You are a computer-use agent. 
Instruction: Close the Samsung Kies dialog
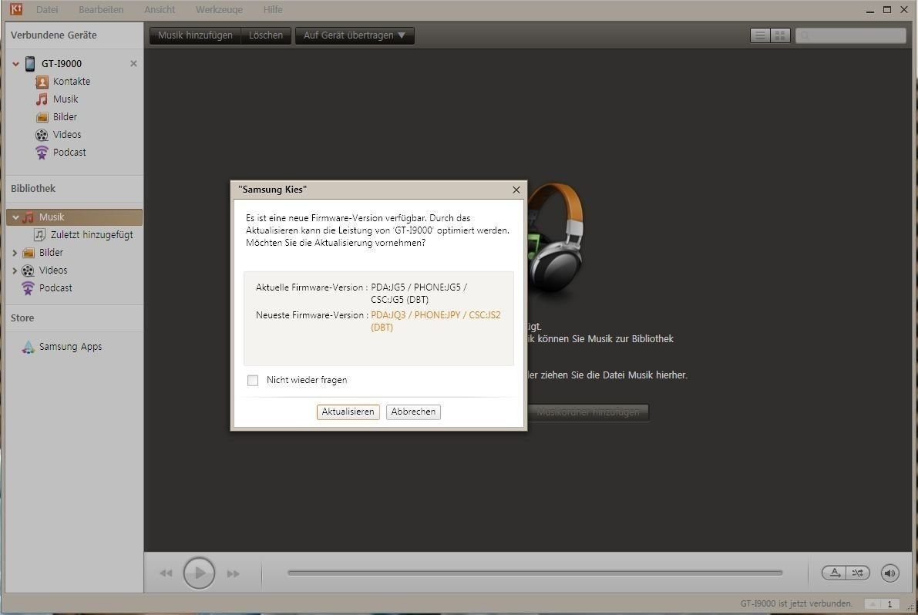(516, 190)
